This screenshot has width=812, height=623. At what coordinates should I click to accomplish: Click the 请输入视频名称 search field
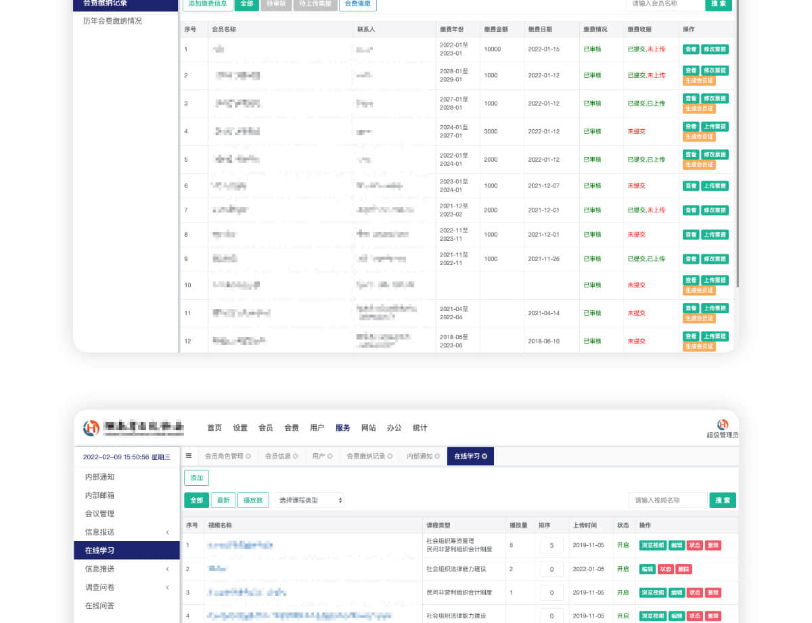pos(667,501)
